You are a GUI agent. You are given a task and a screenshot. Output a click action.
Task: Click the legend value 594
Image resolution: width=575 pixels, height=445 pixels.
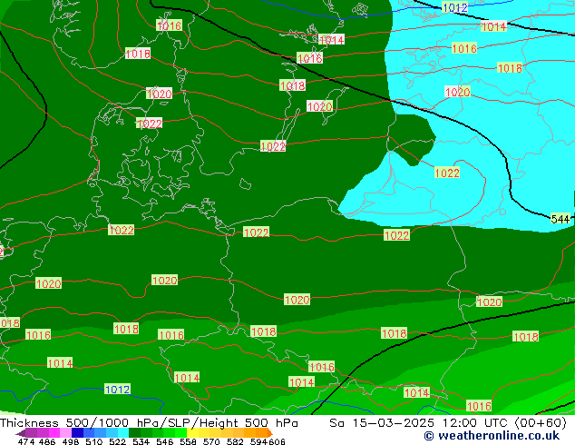point(258,441)
